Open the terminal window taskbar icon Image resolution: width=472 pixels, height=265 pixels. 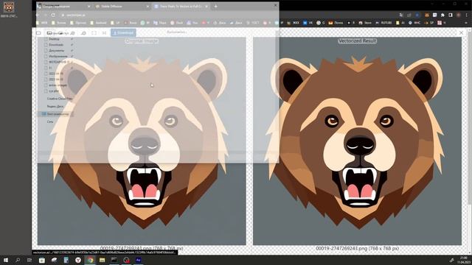[114, 260]
